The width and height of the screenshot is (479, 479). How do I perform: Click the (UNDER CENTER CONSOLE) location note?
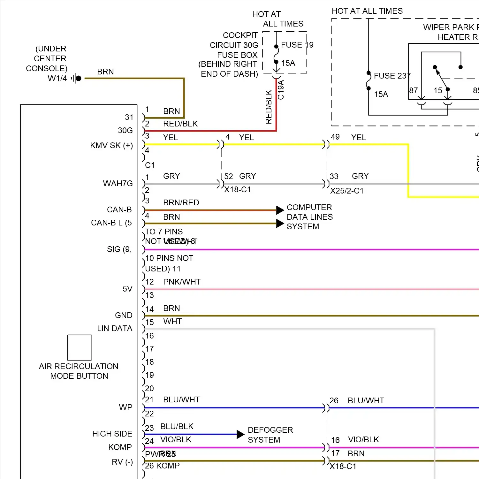[x=47, y=58]
